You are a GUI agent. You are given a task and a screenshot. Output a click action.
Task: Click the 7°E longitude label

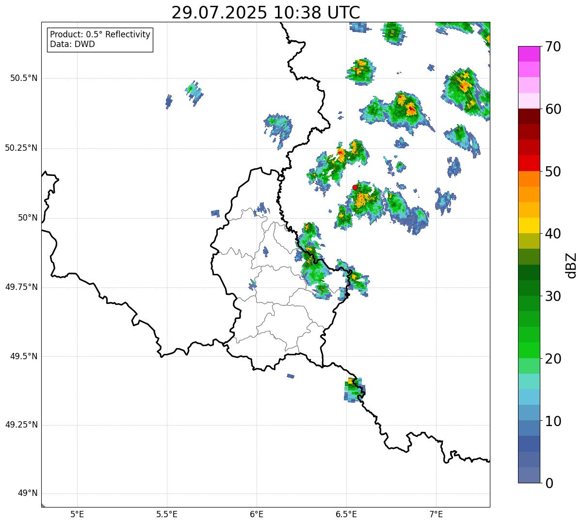click(x=436, y=514)
